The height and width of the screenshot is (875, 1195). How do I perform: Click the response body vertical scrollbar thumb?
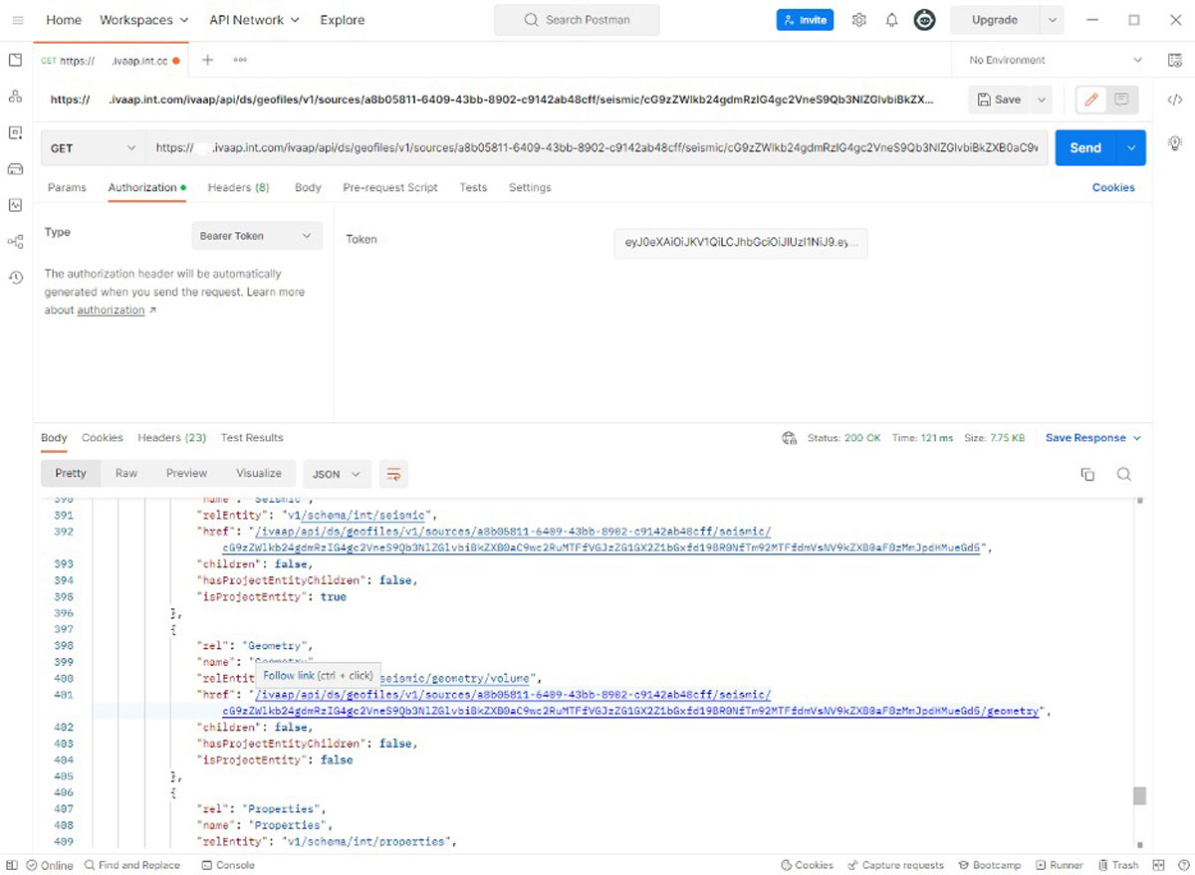point(1139,795)
